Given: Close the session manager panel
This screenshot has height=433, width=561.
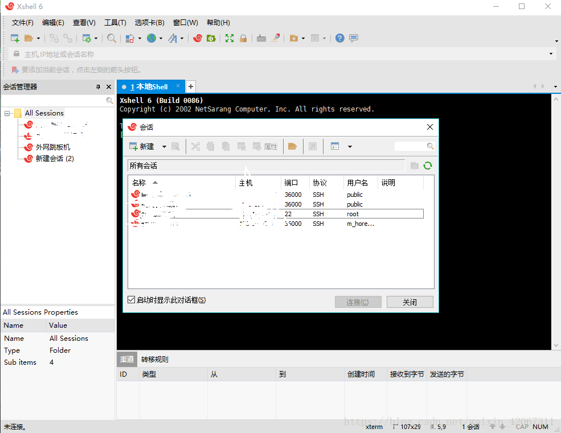Looking at the screenshot, I should (109, 87).
